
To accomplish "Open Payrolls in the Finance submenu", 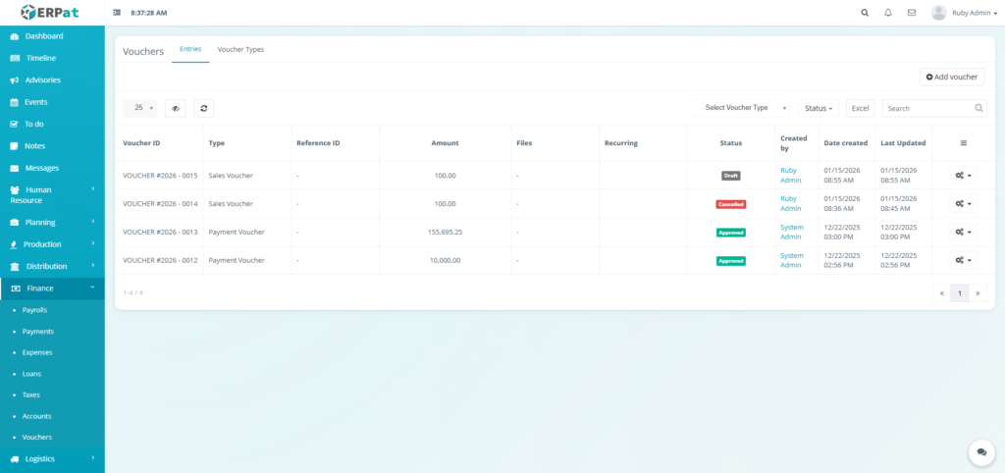I will point(34,310).
